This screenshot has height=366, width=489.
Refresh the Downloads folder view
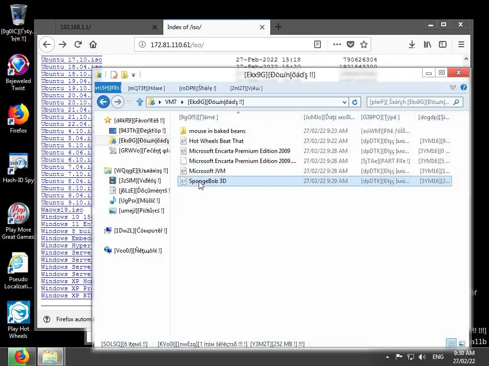coord(355,102)
